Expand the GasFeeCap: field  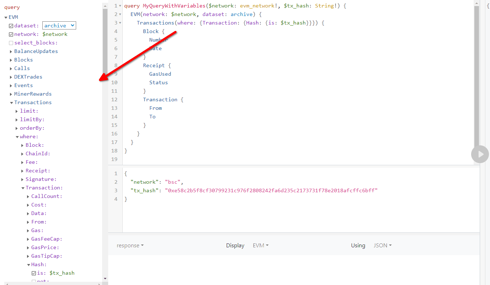pyautogui.click(x=28, y=239)
